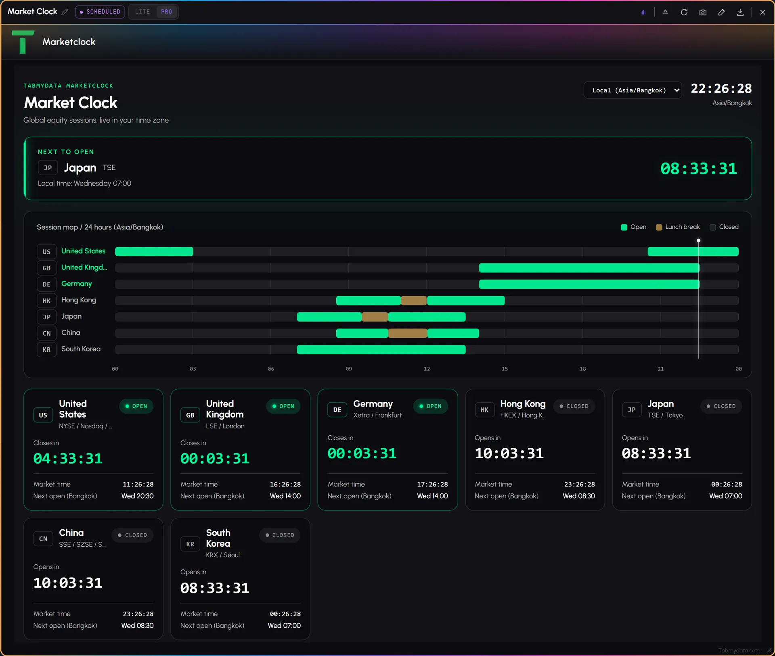The width and height of the screenshot is (775, 656).
Task: Click the resize grip icon at window corner
Action: (x=769, y=650)
